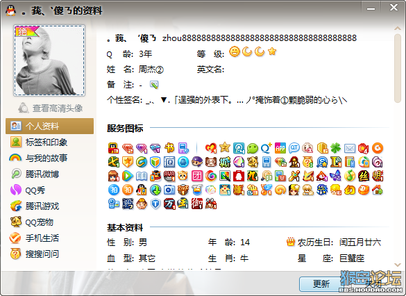Click the orange circle "拍" icon

128,190
